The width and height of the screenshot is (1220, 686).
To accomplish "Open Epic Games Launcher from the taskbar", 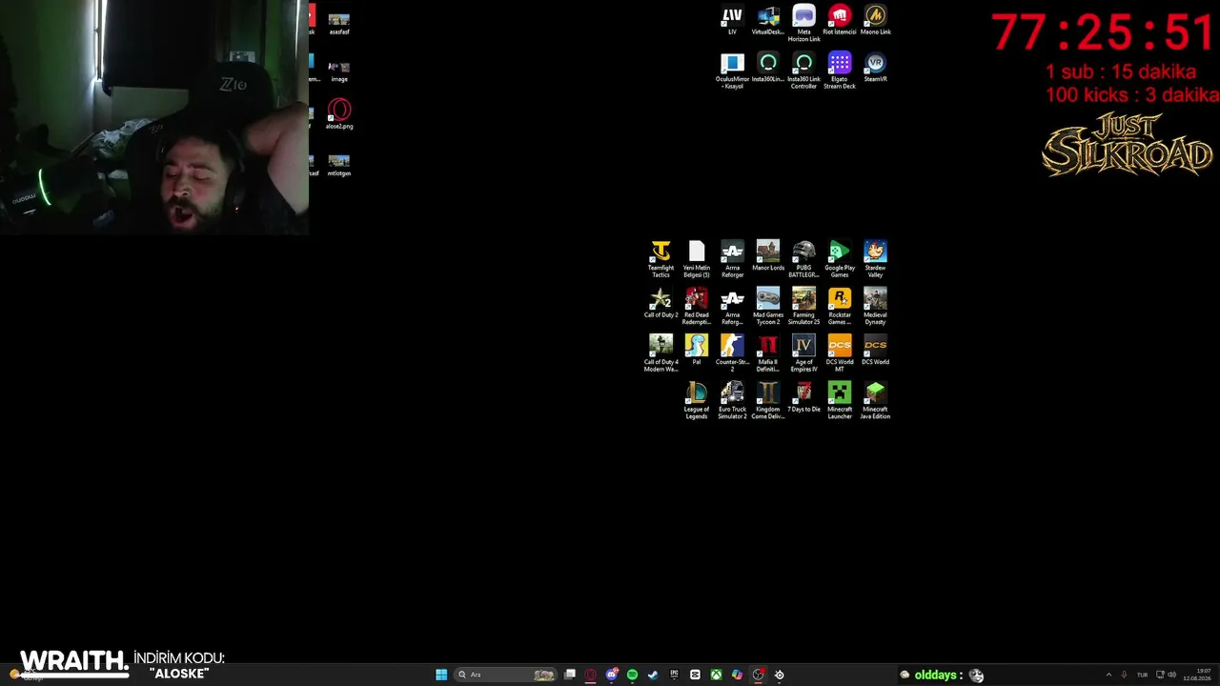I will (674, 675).
